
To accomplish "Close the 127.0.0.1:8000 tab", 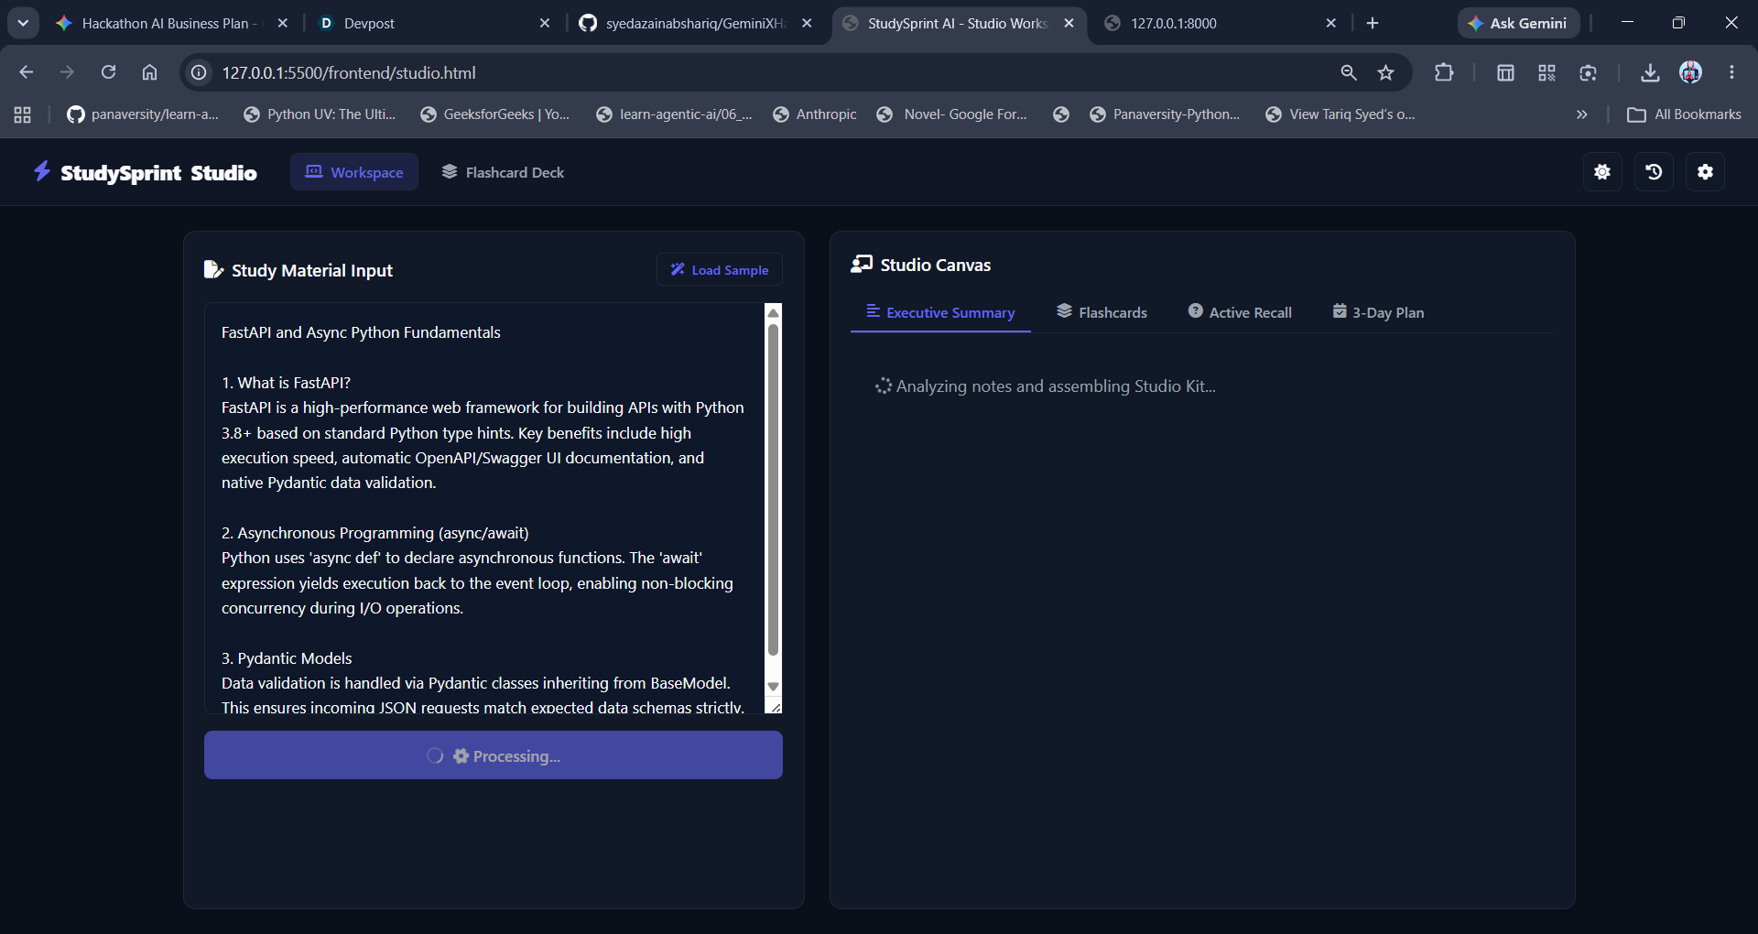I will pyautogui.click(x=1331, y=23).
